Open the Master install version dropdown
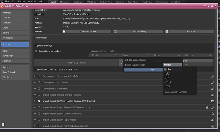The height and width of the screenshot is (132, 220). click(x=172, y=65)
